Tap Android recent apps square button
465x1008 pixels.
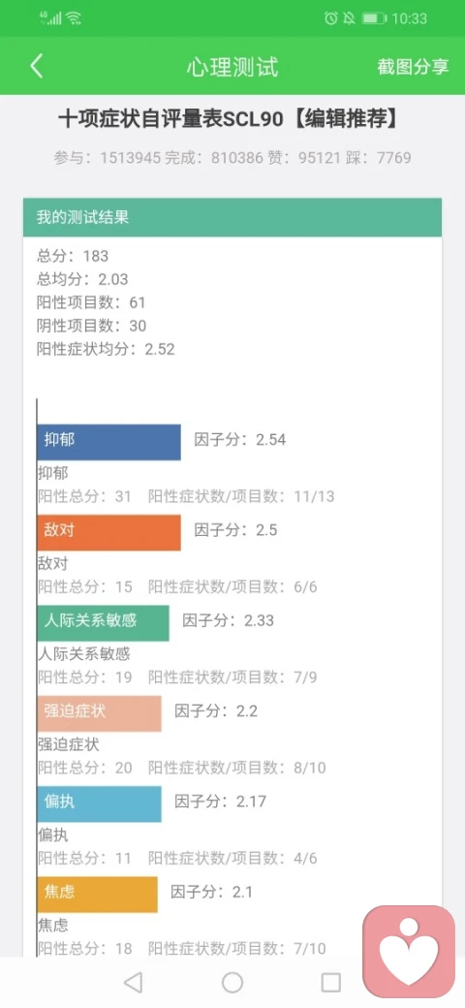pos(330,982)
